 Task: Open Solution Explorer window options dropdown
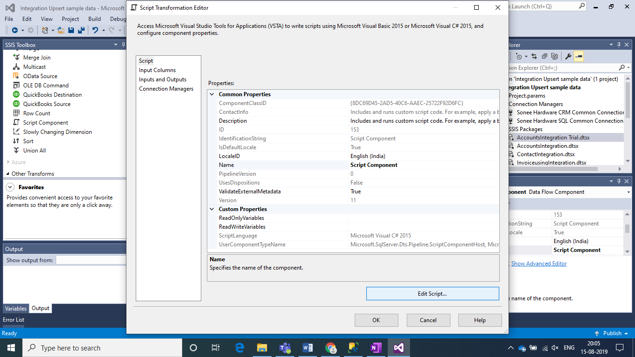point(611,45)
